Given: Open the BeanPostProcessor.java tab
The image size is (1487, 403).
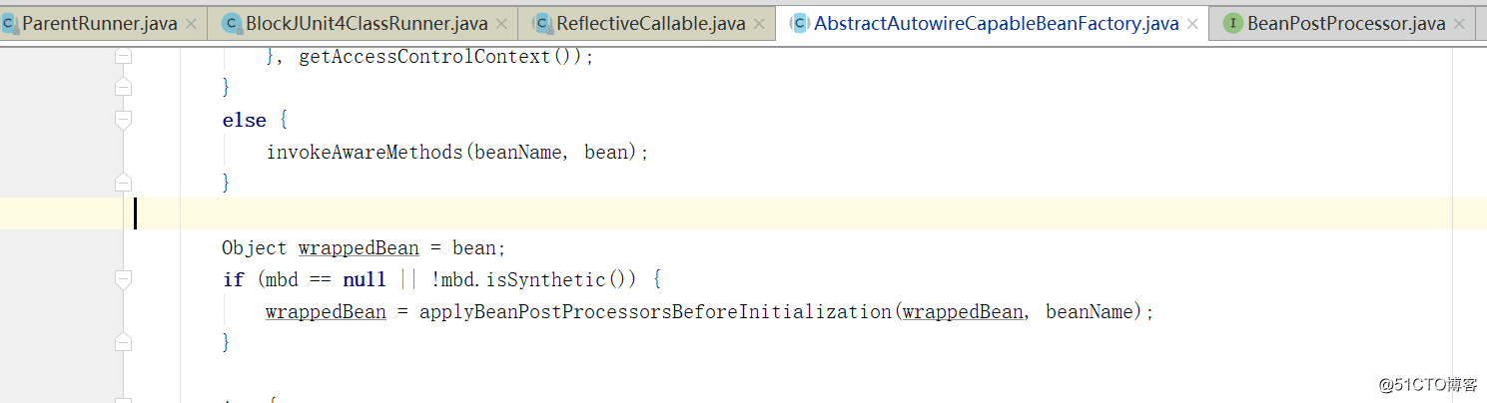Looking at the screenshot, I should coord(1345,23).
